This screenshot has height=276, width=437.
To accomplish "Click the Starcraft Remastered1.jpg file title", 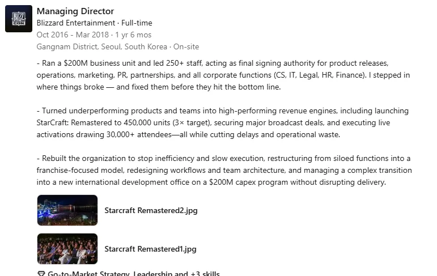I will click(150, 249).
